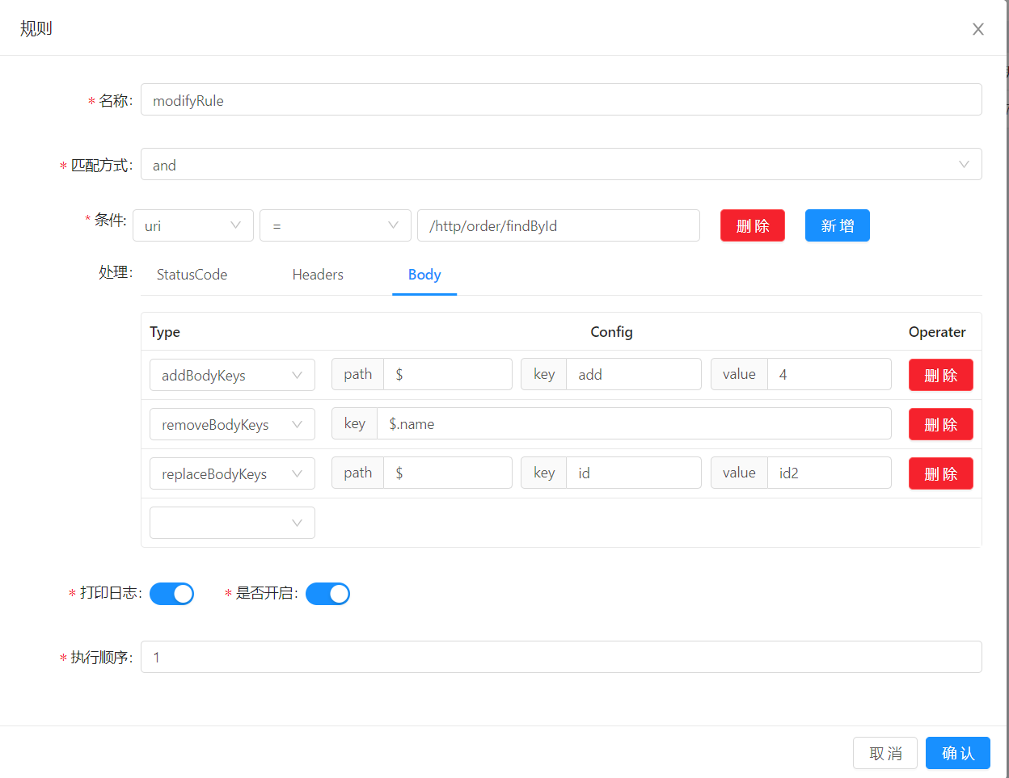Expand the addBodyKeys type dropdown

[232, 375]
